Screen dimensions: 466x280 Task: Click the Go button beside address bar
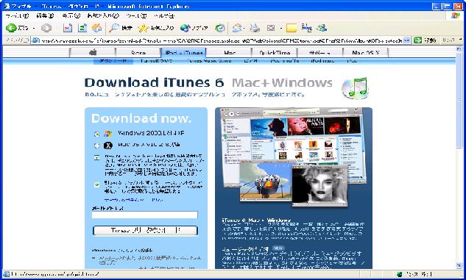click(425, 40)
